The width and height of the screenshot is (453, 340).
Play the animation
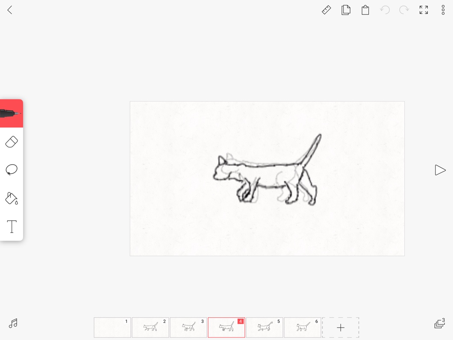click(x=440, y=170)
